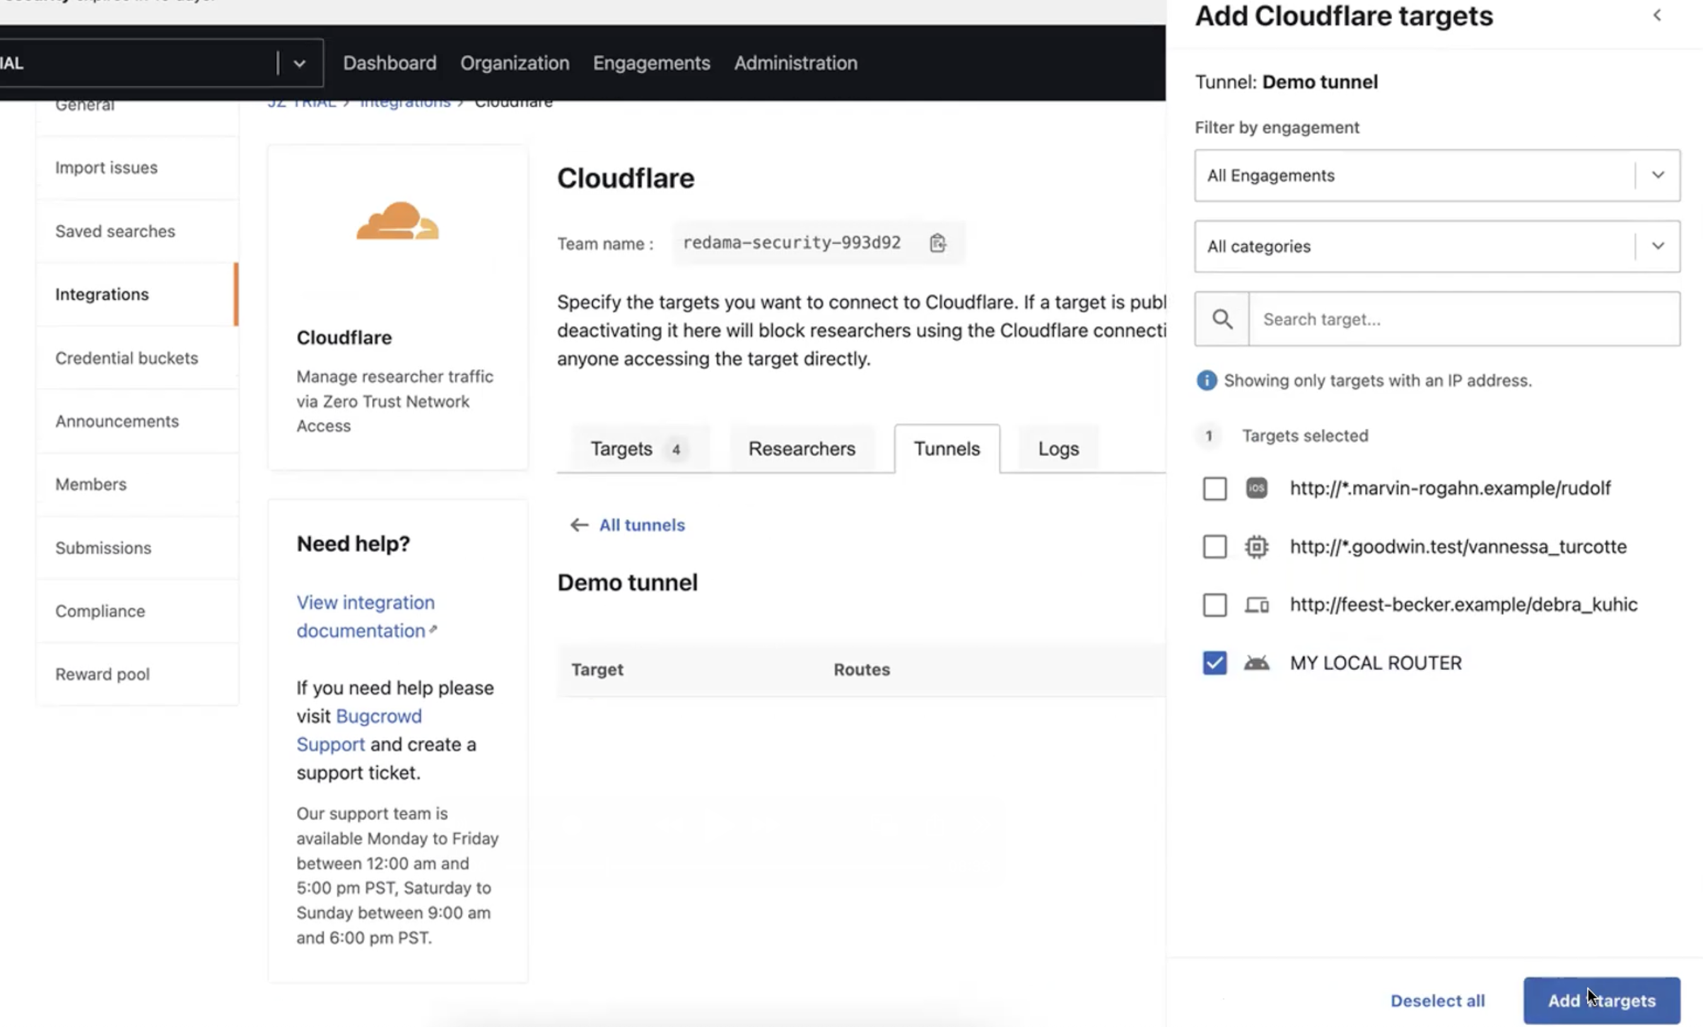The width and height of the screenshot is (1703, 1027).
Task: Open the Organization menu
Action: pyautogui.click(x=515, y=63)
